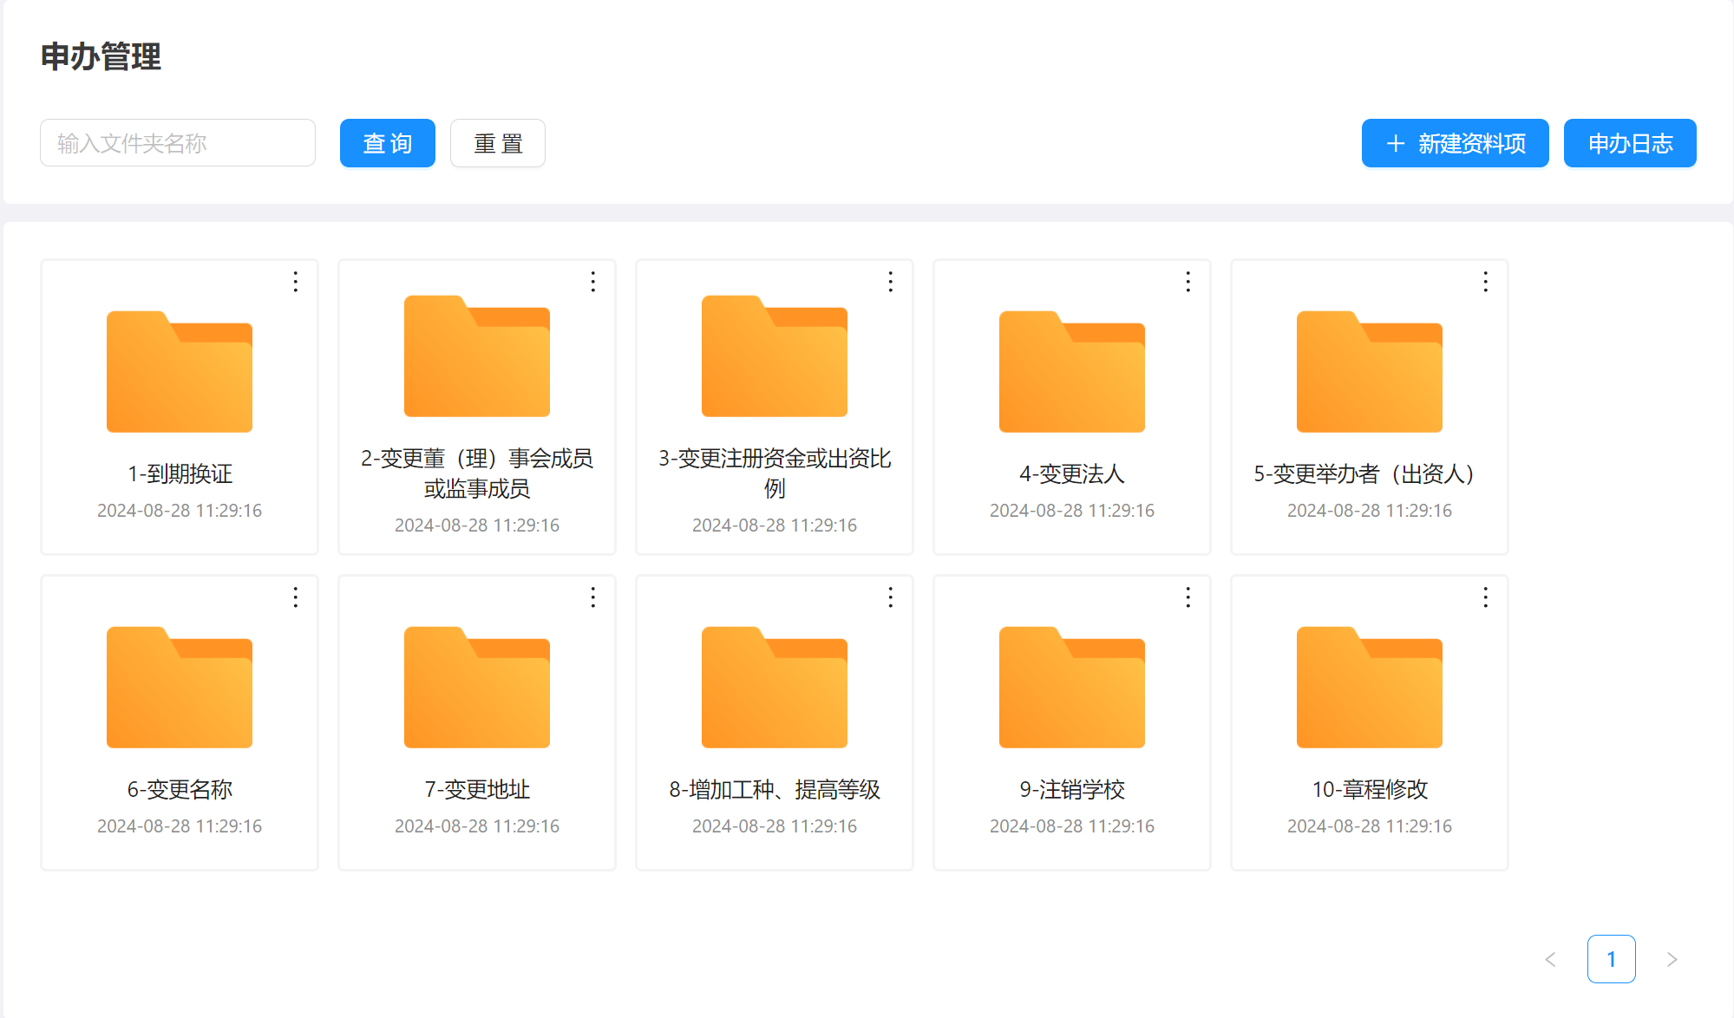Open the 6-变更名称 folder icon

click(180, 687)
